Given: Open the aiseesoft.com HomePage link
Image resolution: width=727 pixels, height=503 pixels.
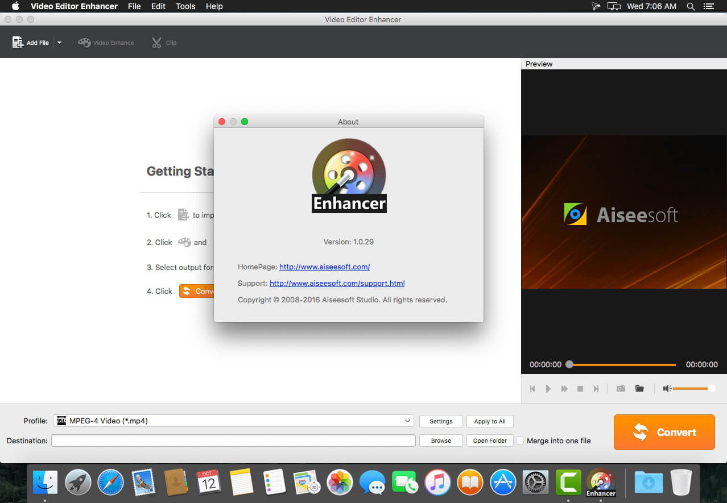Looking at the screenshot, I should point(324,267).
